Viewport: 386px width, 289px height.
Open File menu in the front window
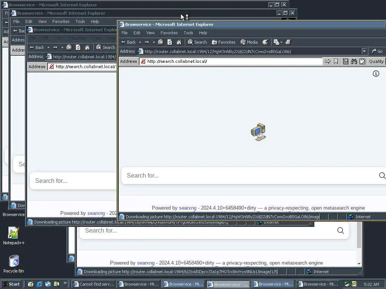(x=124, y=33)
